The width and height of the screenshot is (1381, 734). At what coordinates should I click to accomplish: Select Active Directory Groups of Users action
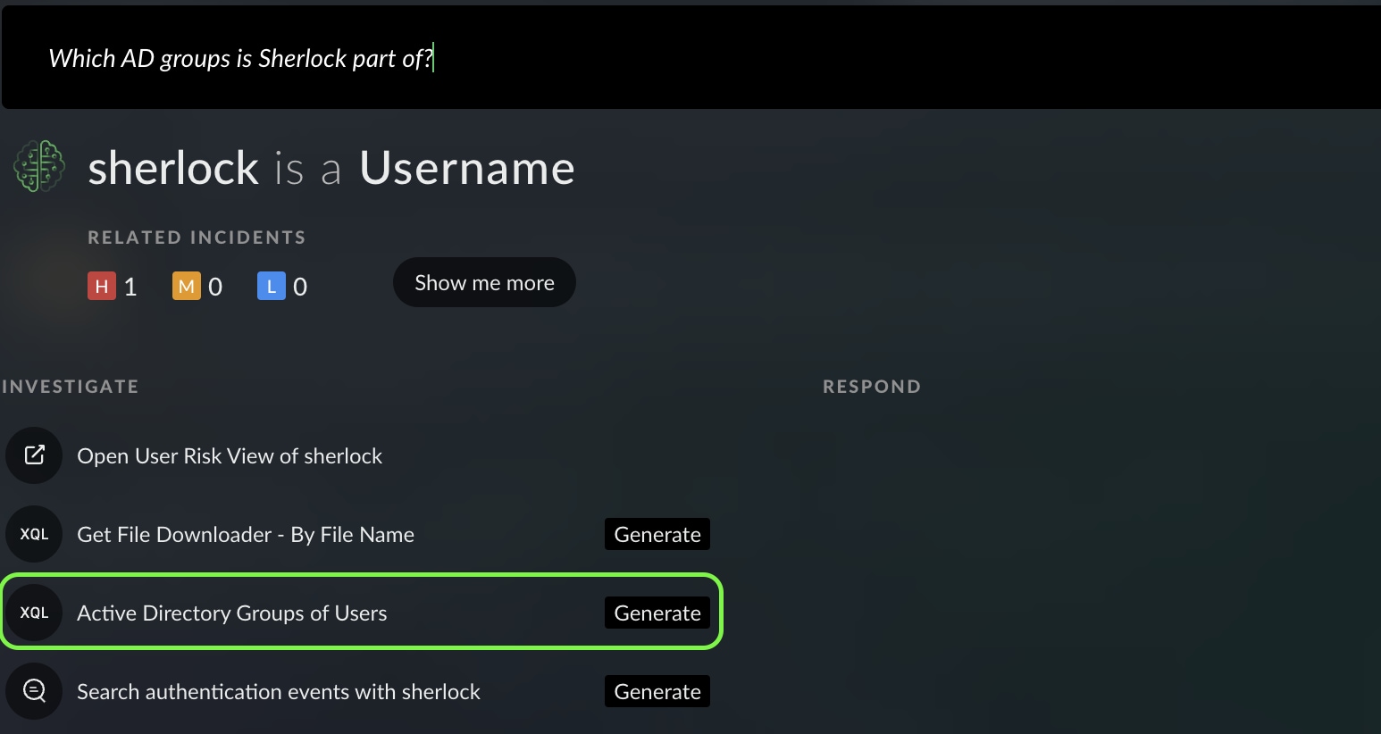(232, 613)
